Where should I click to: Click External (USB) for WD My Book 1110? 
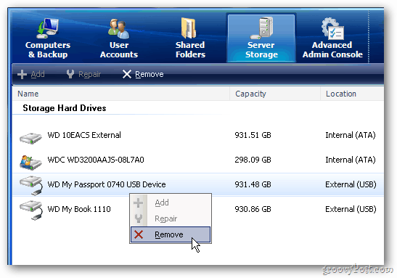351,209
